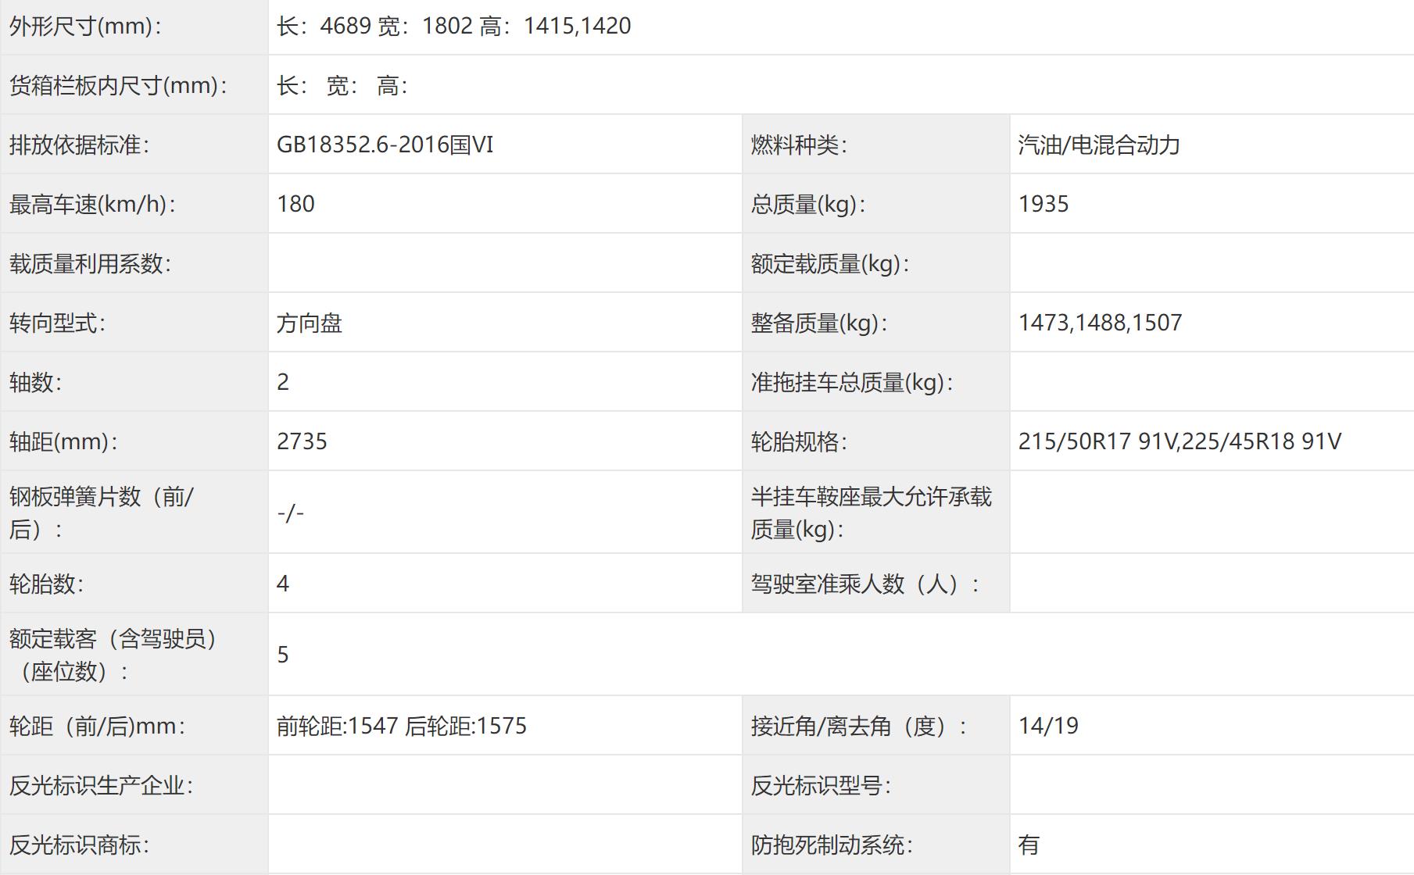Select the axle count value 2
Screen dimensions: 1414x875
pos(283,382)
